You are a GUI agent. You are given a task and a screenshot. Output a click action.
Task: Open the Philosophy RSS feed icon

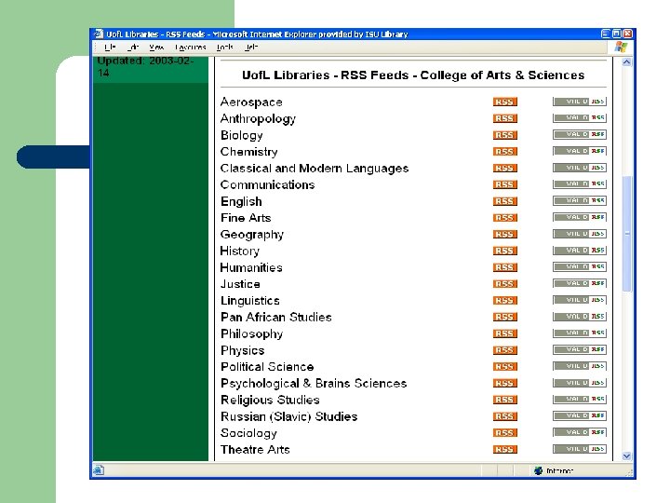[504, 333]
